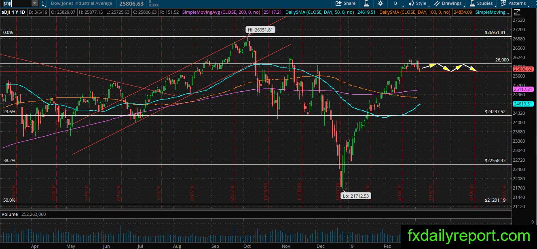Click the 24834.09 value after DailySMA 100 label

(x=462, y=13)
